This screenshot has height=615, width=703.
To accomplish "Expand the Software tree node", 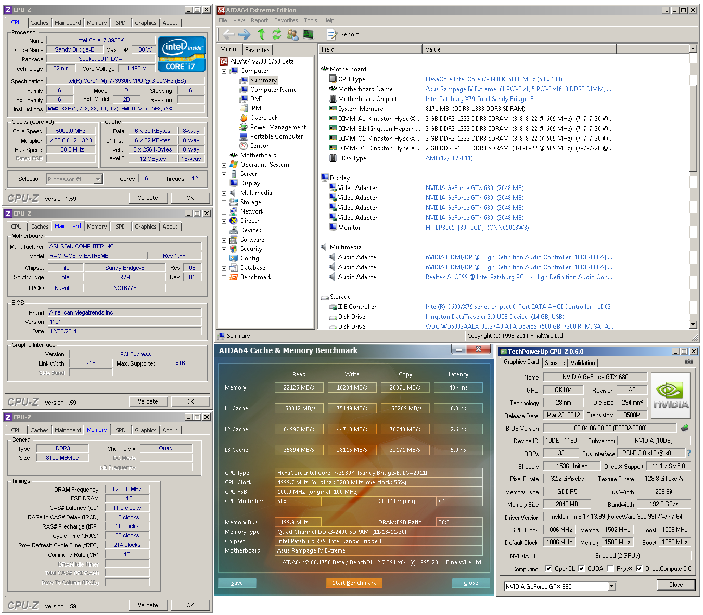I will tap(224, 240).
